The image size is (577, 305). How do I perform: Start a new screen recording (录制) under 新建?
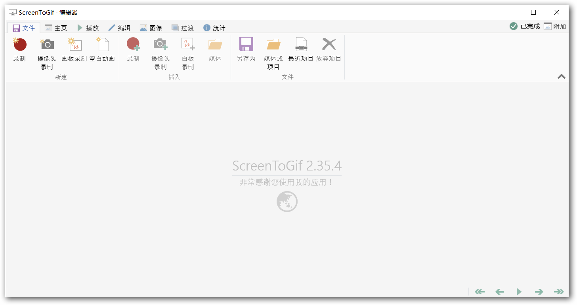click(x=19, y=50)
